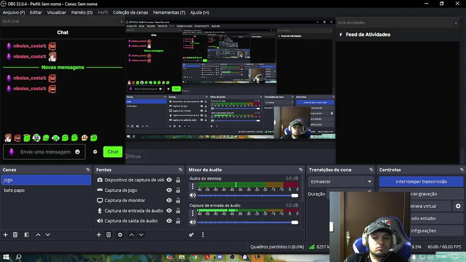Hide Captura de entrada de áudio source
466x262 pixels.
tap(169, 210)
